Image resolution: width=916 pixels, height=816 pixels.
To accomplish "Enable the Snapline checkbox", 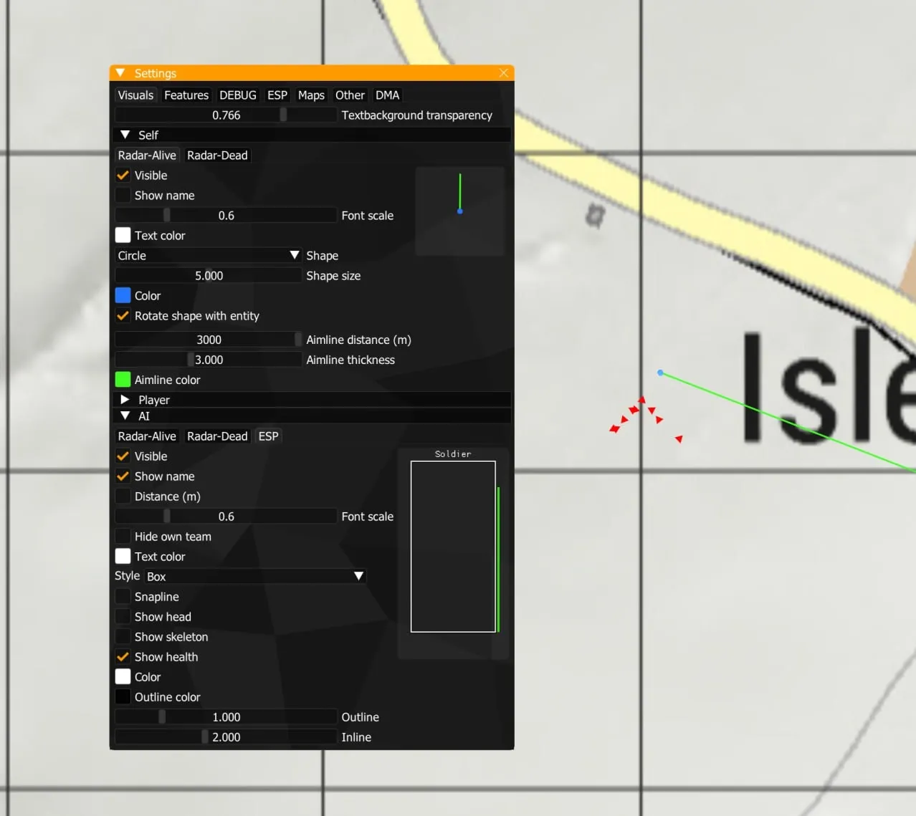I will click(123, 597).
